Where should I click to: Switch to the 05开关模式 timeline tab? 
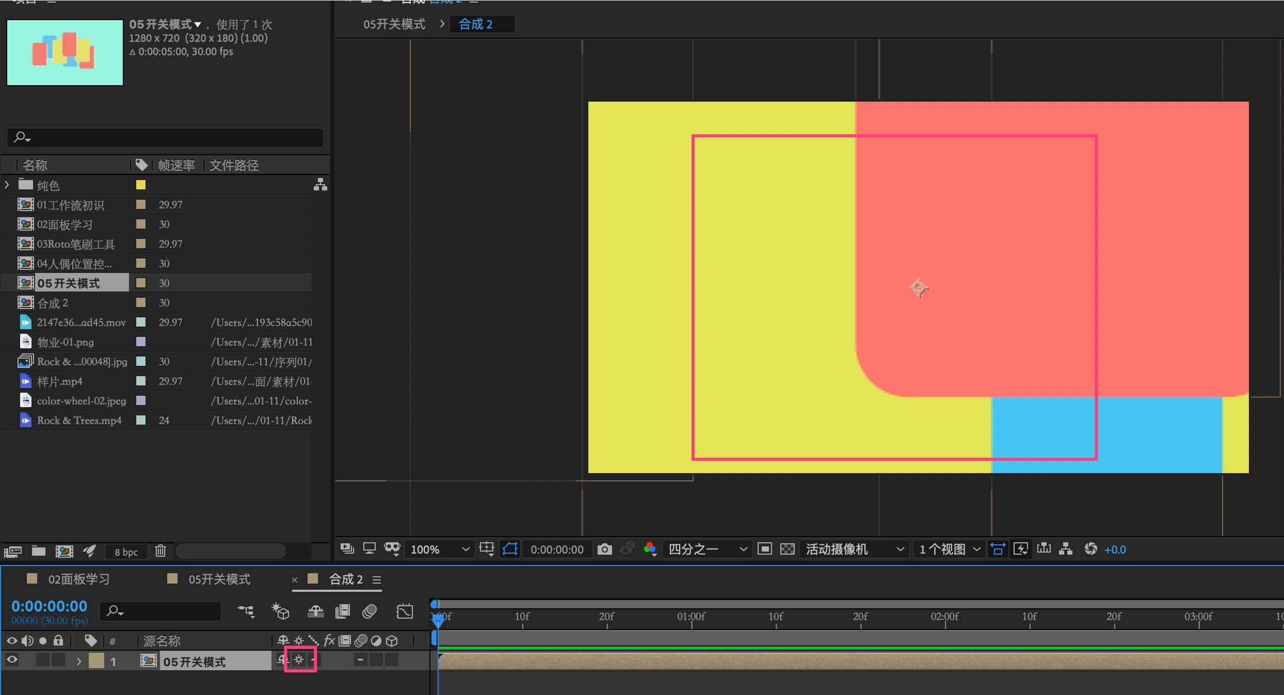(x=219, y=579)
